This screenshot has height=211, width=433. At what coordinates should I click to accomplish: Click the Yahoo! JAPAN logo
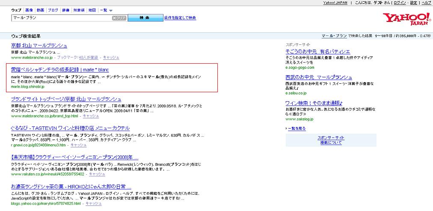tap(406, 19)
